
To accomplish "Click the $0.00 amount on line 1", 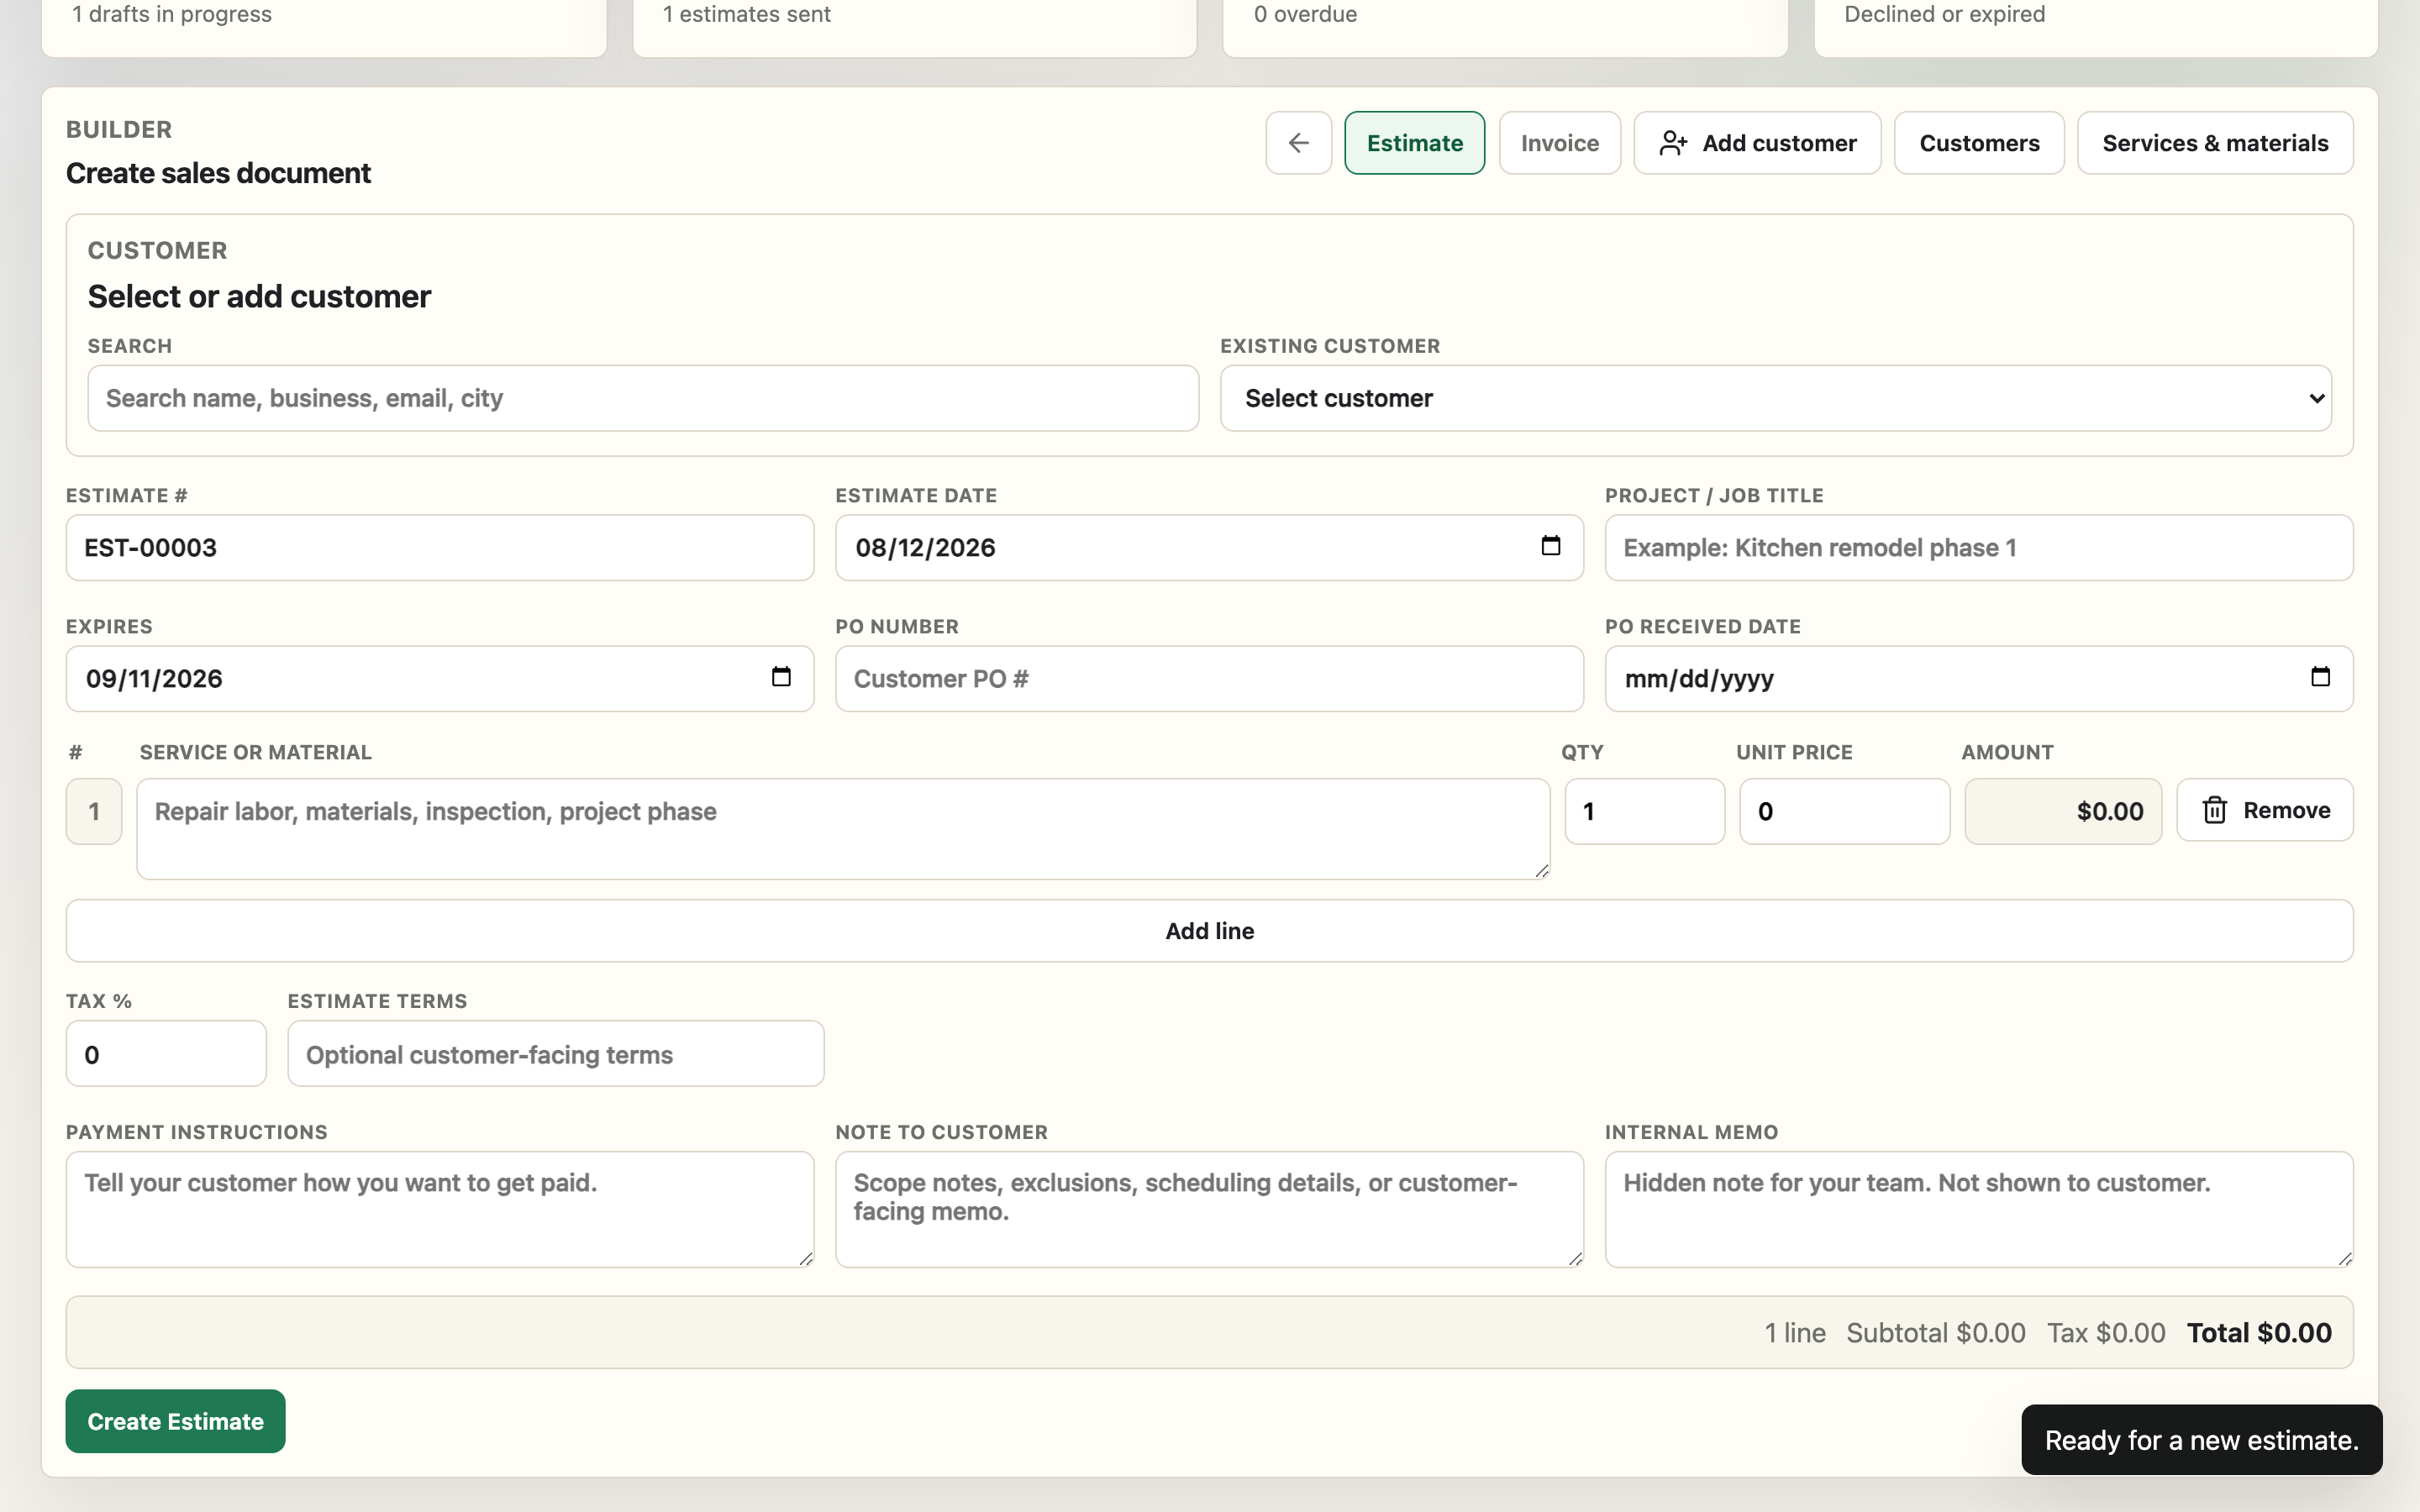I will point(2063,811).
